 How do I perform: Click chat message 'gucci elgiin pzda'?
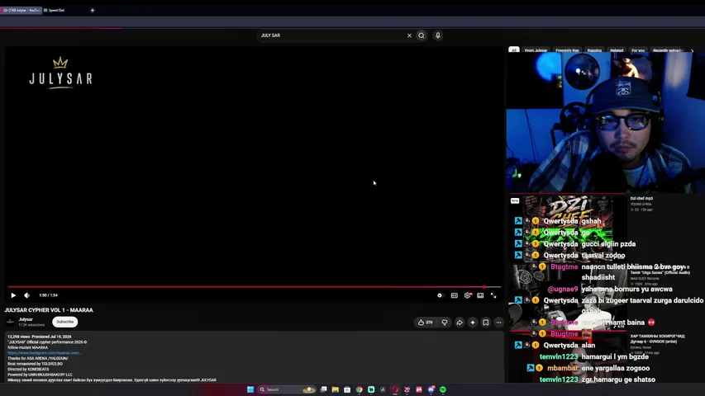[608, 244]
